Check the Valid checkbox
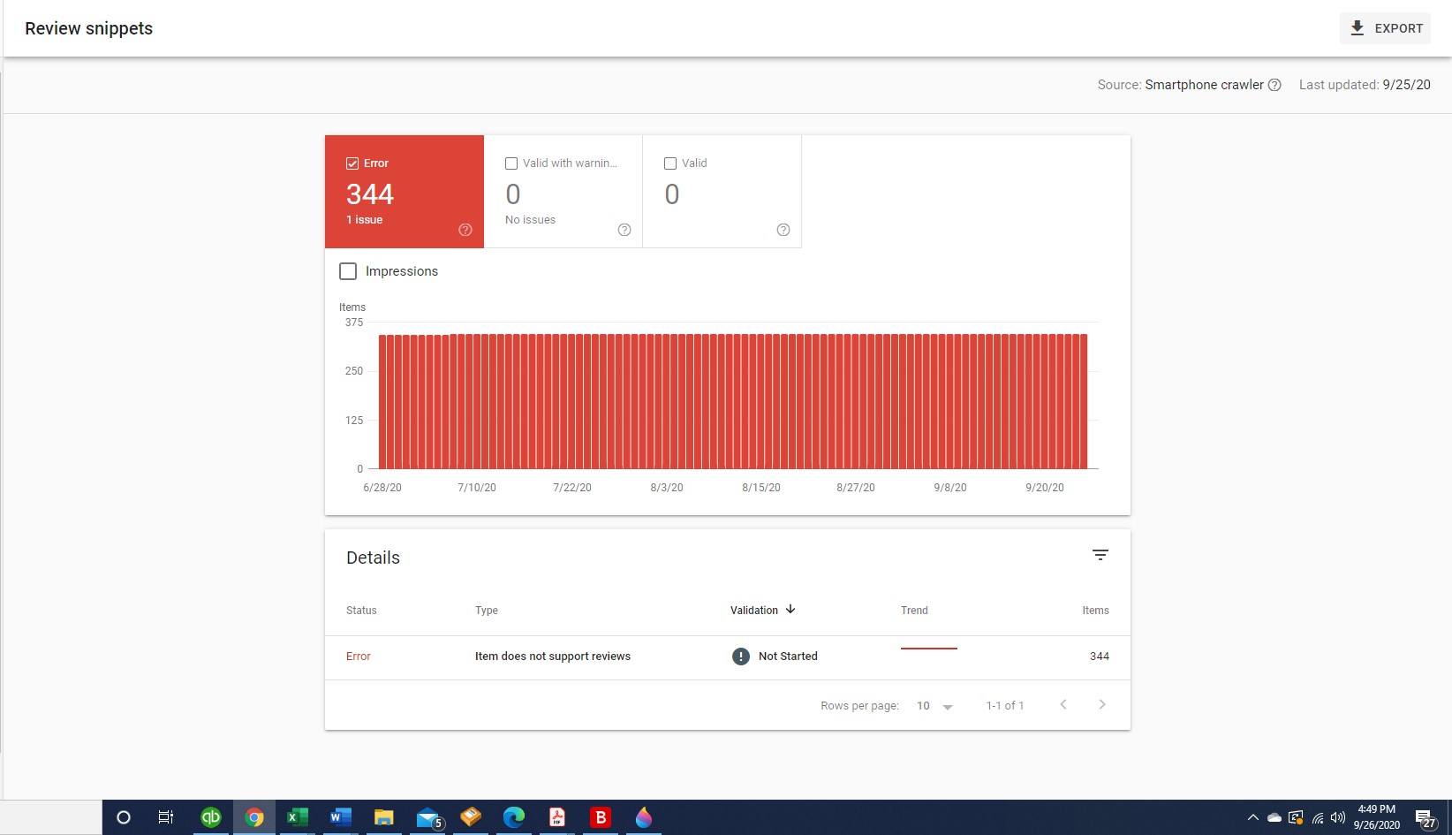 pyautogui.click(x=670, y=163)
